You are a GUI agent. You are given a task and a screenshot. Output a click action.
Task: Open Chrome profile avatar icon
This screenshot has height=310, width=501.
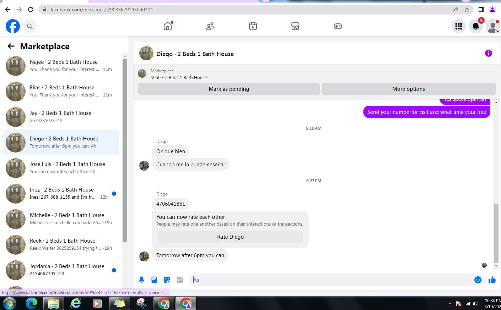[x=492, y=10]
